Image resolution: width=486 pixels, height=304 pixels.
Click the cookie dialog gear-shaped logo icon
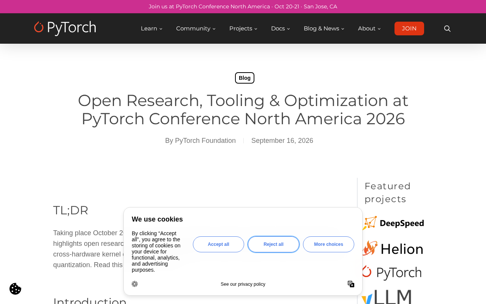[x=135, y=284]
